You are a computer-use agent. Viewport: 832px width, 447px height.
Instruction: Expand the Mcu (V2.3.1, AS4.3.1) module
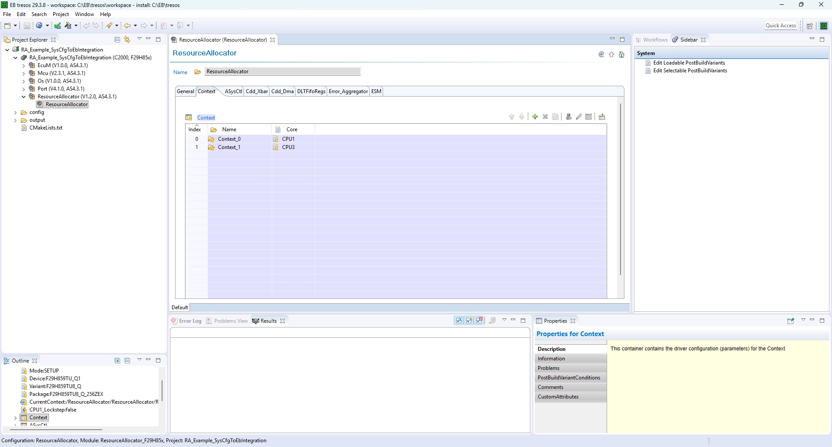(24, 73)
